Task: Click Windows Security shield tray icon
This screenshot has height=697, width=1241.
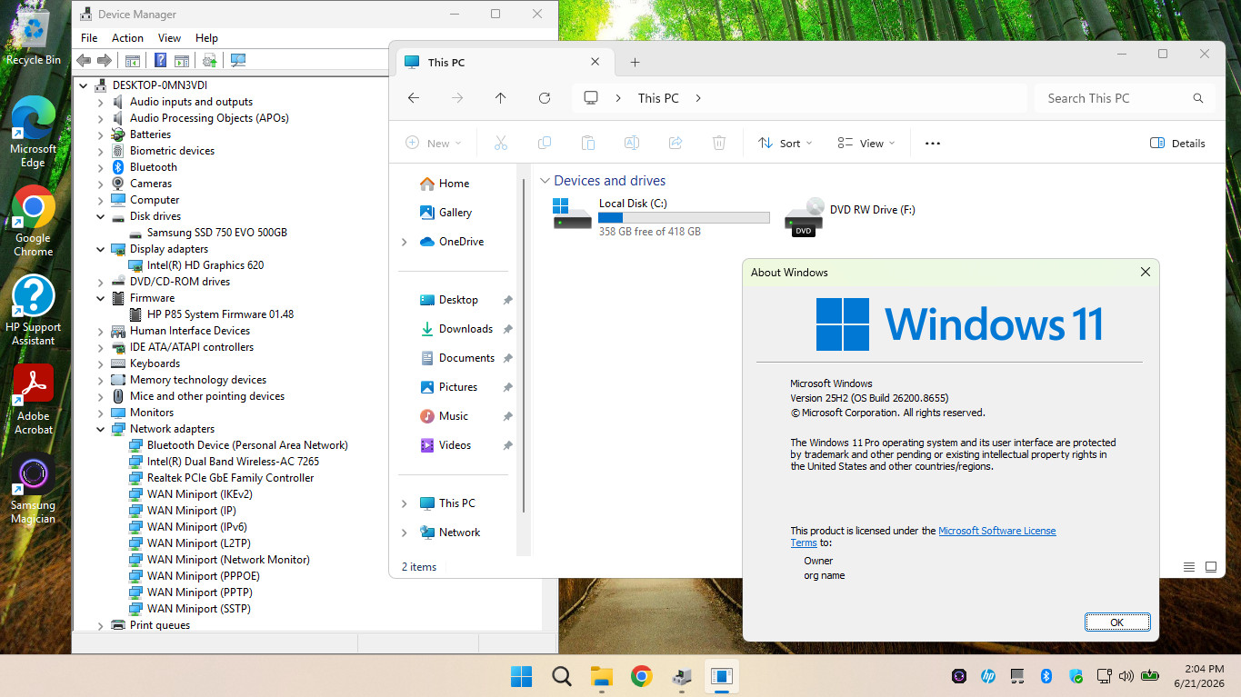Action: tap(1076, 676)
